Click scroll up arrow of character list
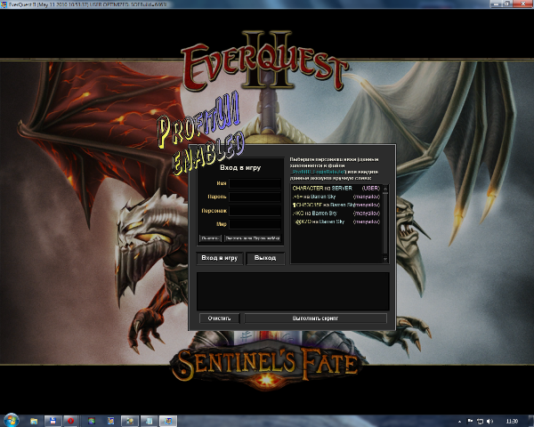Viewport: 534px width, 427px height. tap(385, 186)
